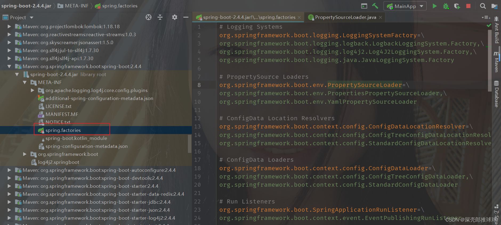Collapse Maven spring-boot:2.4.4 library
This screenshot has height=225, width=501.
pyautogui.click(x=9, y=66)
